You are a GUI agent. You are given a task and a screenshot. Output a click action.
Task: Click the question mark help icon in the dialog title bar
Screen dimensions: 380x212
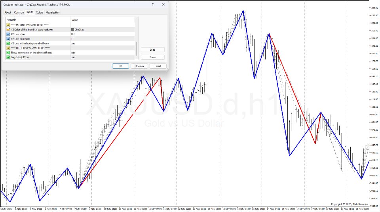pos(153,4)
